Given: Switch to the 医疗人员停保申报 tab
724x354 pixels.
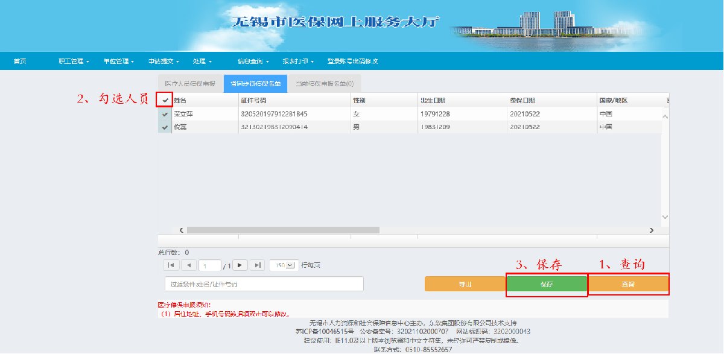Looking at the screenshot, I should 190,84.
